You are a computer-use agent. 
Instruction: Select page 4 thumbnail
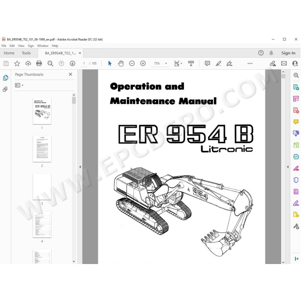coord(42,224)
